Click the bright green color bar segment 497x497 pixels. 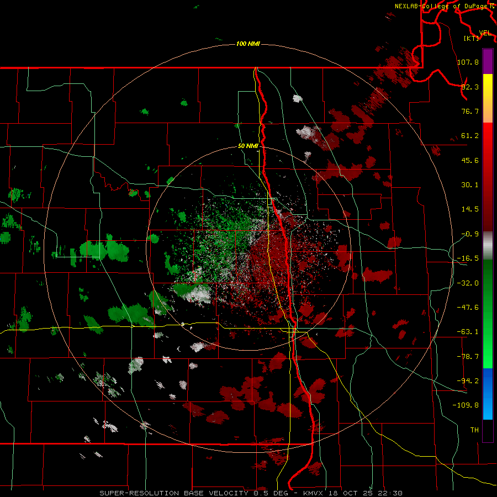[488, 314]
